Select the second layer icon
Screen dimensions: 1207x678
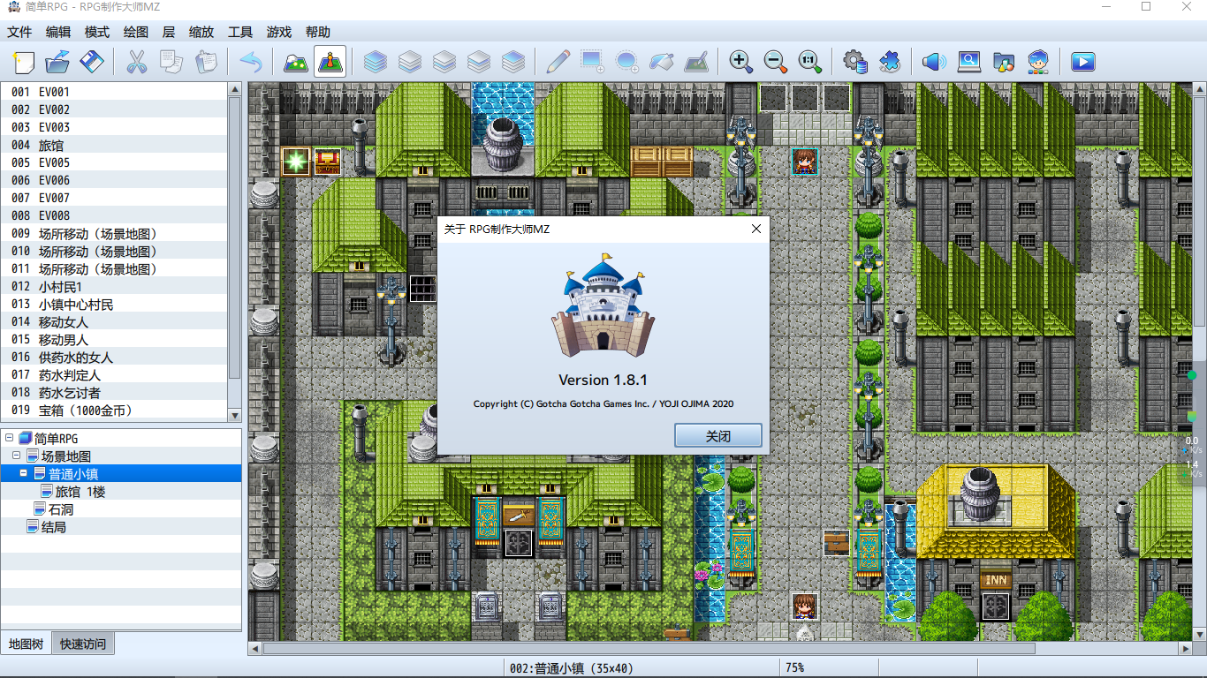410,62
